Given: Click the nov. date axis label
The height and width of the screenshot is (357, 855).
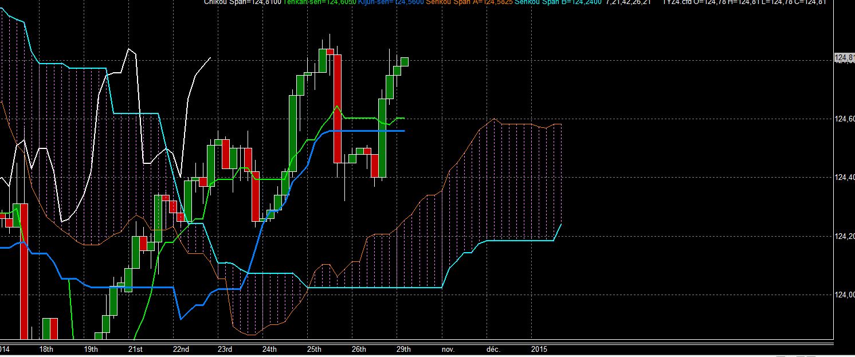Looking at the screenshot, I should tap(448, 349).
